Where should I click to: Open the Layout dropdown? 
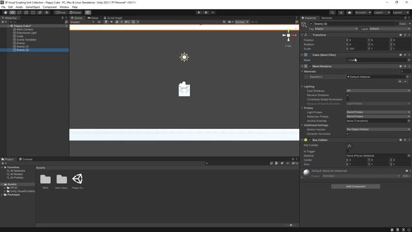pos(400,12)
